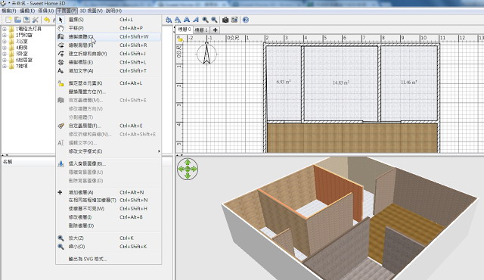The height and width of the screenshot is (280, 484).
Task: Toggle bold text style toolbar icon
Action: 187,20
